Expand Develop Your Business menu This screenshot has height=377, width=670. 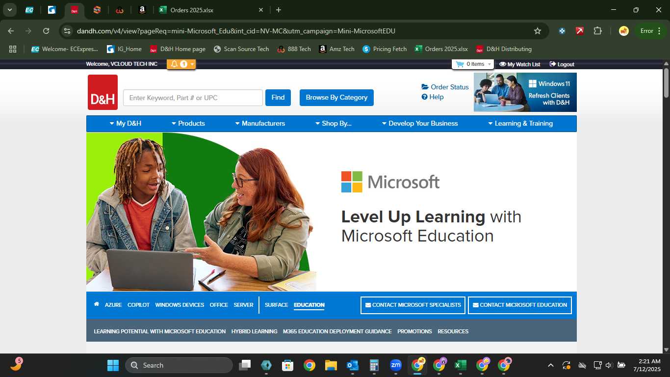420,124
